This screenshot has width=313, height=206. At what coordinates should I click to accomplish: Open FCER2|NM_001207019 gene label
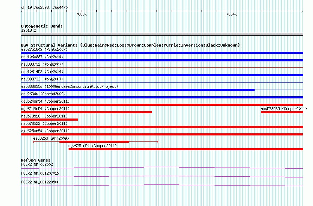(x=40, y=173)
